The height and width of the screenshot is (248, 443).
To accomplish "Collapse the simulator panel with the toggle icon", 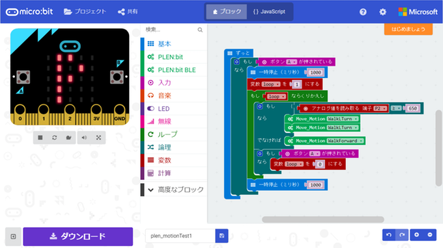I will [13, 236].
